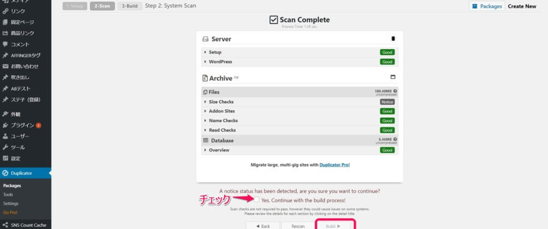Image resolution: width=548 pixels, height=229 pixels.
Task: Click the Good badge on WordPress row
Action: (387, 62)
